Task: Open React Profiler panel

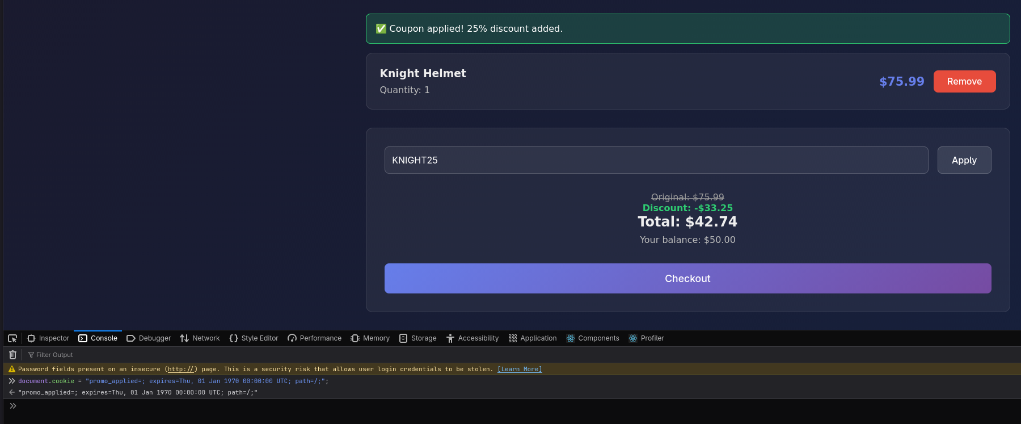Action: (x=647, y=338)
